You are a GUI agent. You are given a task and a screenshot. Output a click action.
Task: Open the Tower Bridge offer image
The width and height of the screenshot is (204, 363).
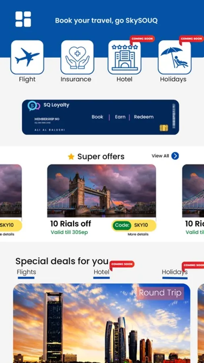click(x=101, y=191)
